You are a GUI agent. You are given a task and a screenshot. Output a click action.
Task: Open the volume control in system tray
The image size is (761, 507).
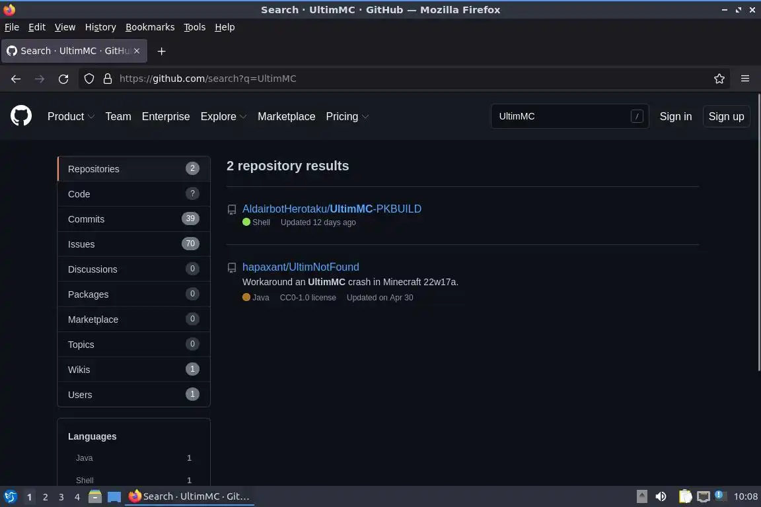[x=661, y=496]
